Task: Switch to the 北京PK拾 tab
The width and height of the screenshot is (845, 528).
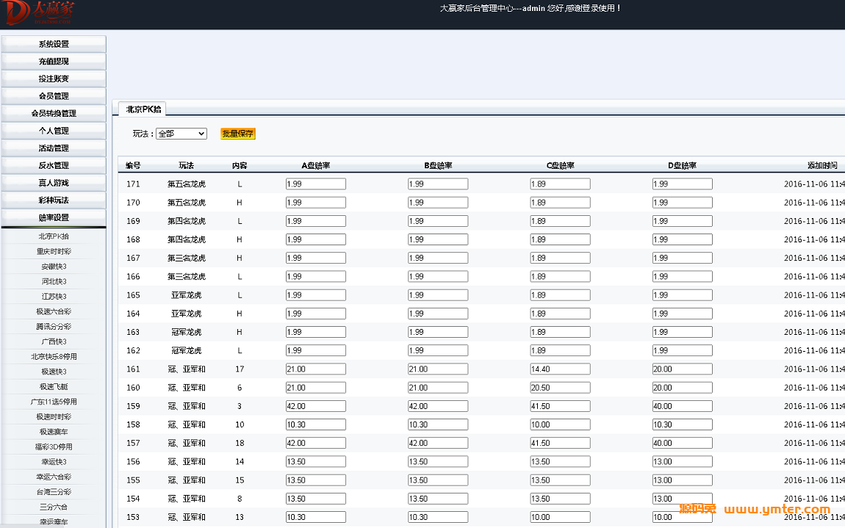Action: 143,109
